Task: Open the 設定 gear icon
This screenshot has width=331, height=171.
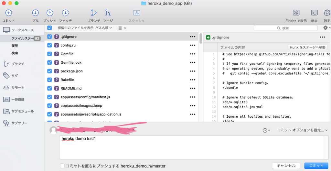Action: 327,13
